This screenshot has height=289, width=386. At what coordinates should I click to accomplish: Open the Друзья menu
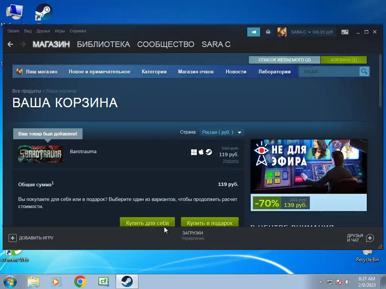coord(43,31)
